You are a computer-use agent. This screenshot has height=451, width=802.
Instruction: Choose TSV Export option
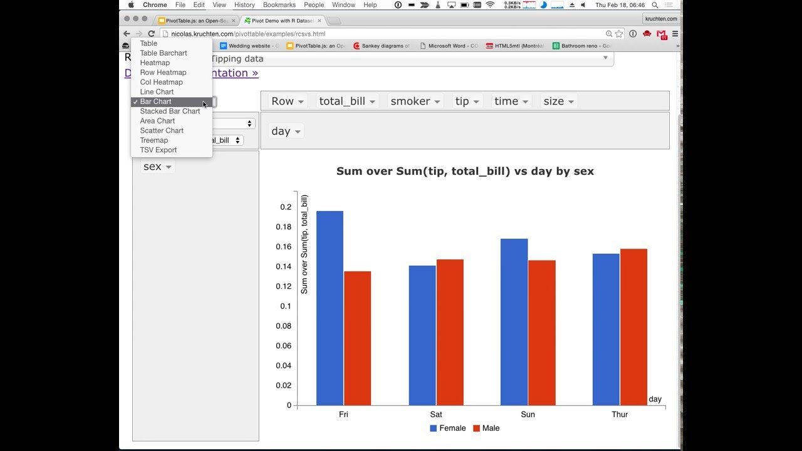[x=171, y=150]
